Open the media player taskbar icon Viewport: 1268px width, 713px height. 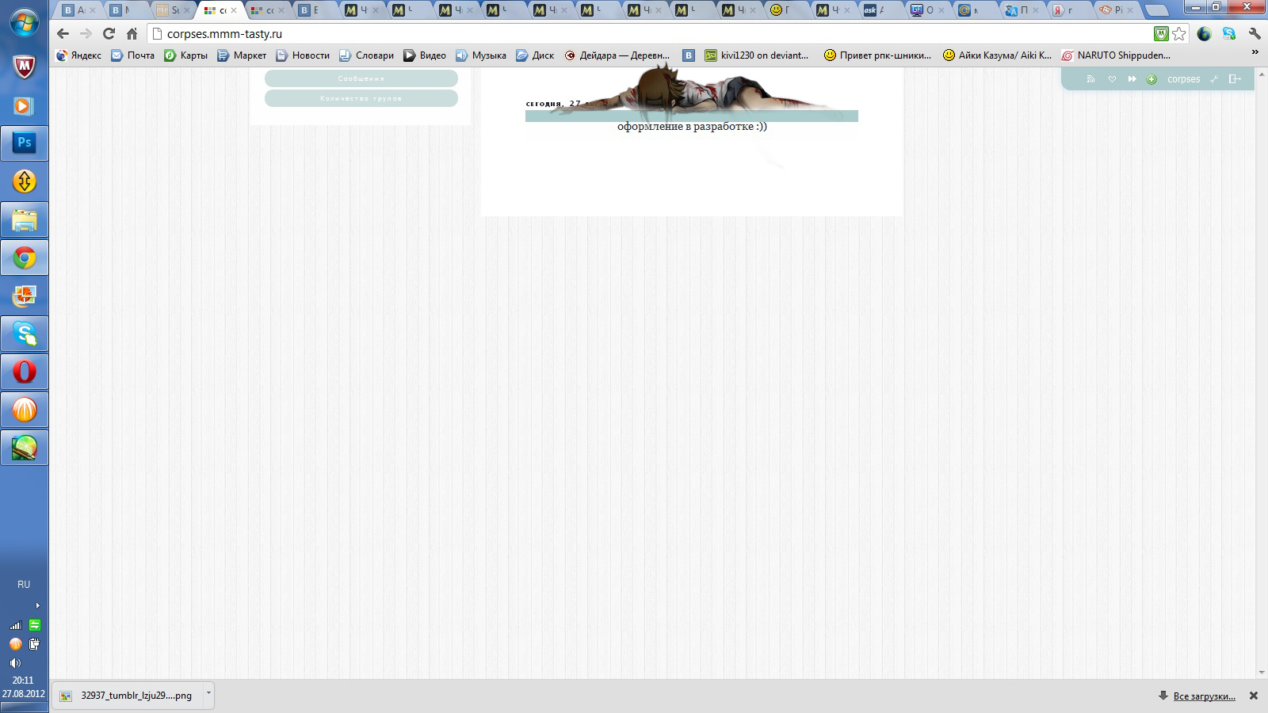25,105
